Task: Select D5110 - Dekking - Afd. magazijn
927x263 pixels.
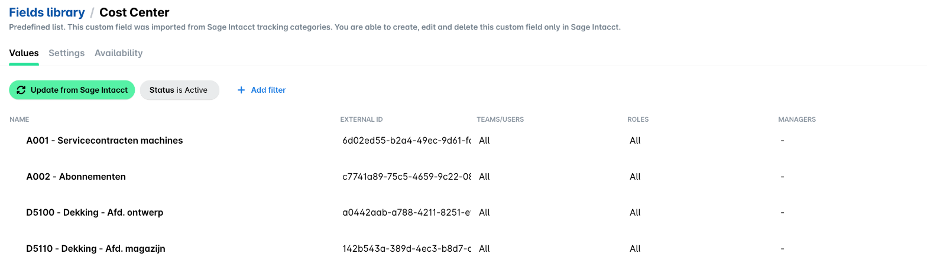Action: point(463,249)
